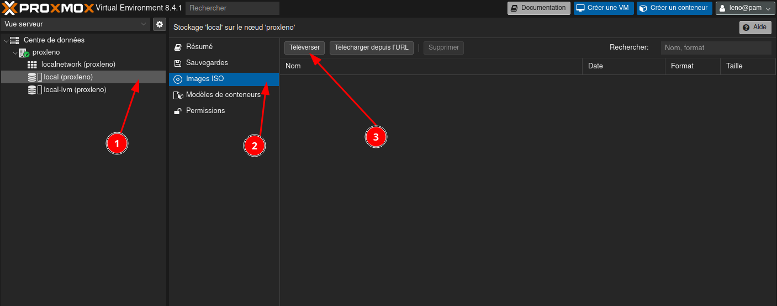The width and height of the screenshot is (777, 306).
Task: Collapse the Centre de données tree
Action: tap(6, 40)
